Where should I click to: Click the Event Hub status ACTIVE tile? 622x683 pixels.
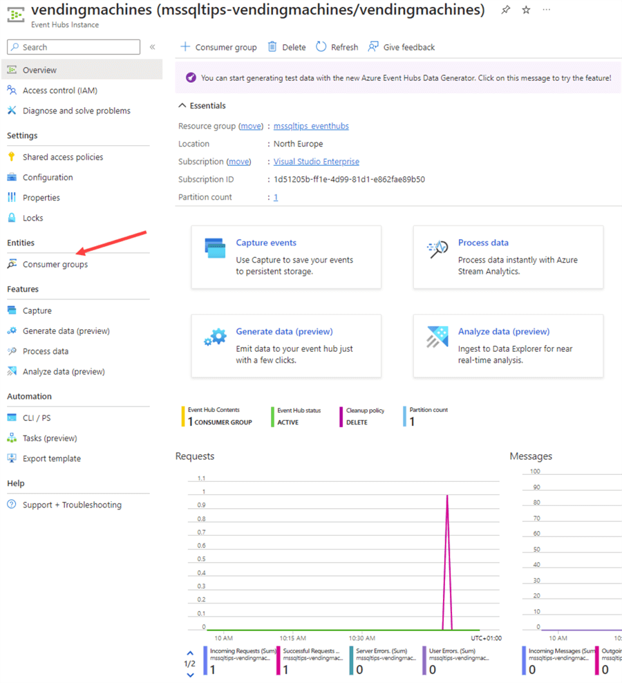point(296,417)
